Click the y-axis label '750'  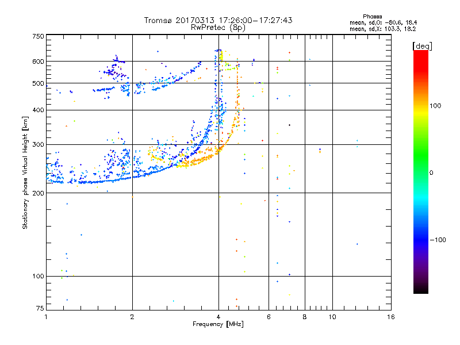click(38, 36)
